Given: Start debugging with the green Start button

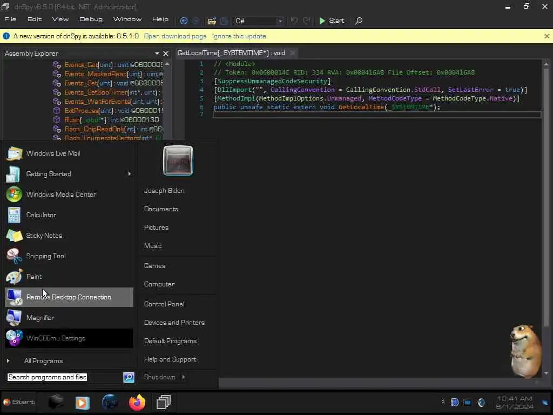Looking at the screenshot, I should click(x=332, y=21).
